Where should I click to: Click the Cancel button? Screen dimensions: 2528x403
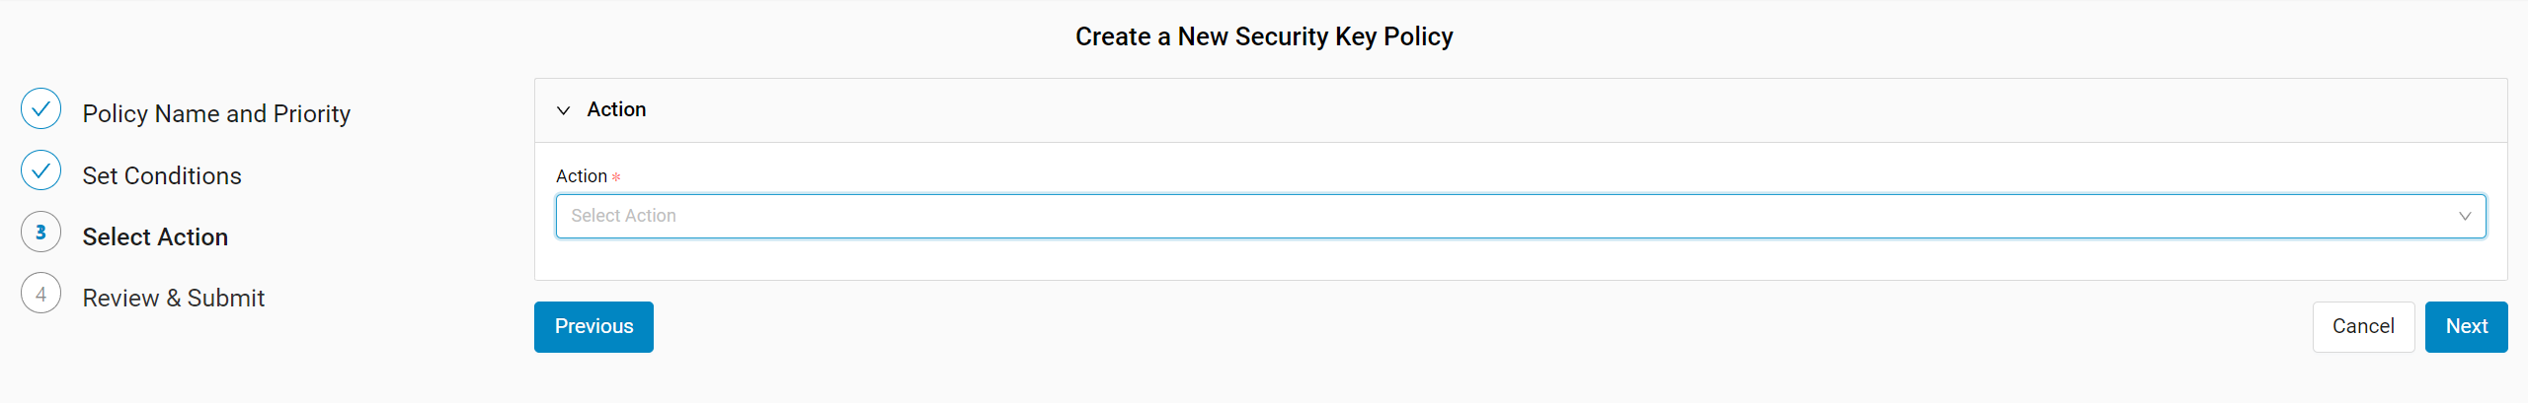point(2363,327)
